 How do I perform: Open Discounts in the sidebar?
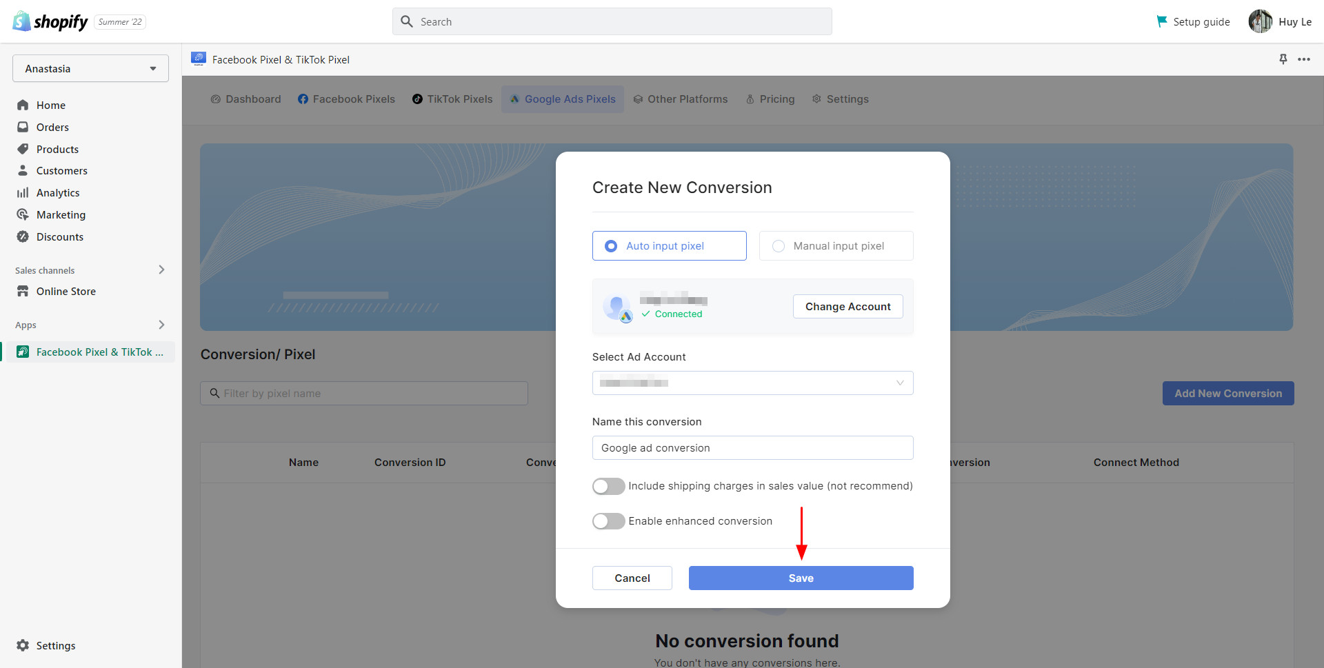pos(59,236)
